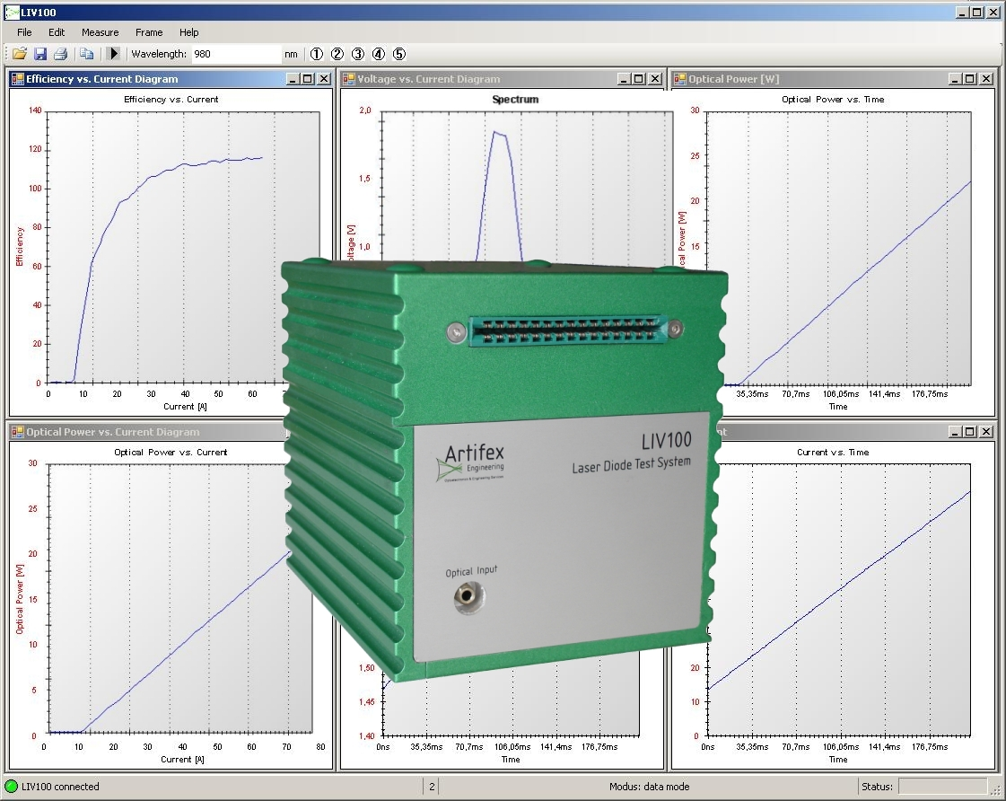This screenshot has width=1006, height=801.
Task: Open the Edit menu
Action: 57,32
